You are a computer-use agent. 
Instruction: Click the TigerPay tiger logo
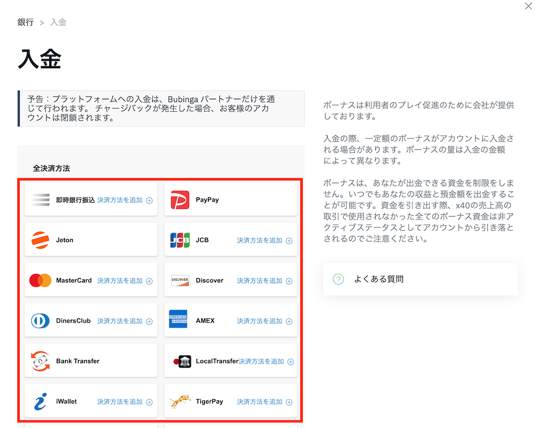[180, 401]
